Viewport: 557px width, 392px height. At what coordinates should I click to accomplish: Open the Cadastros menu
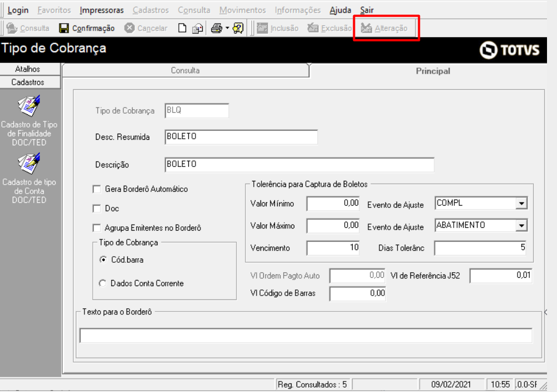tap(150, 10)
